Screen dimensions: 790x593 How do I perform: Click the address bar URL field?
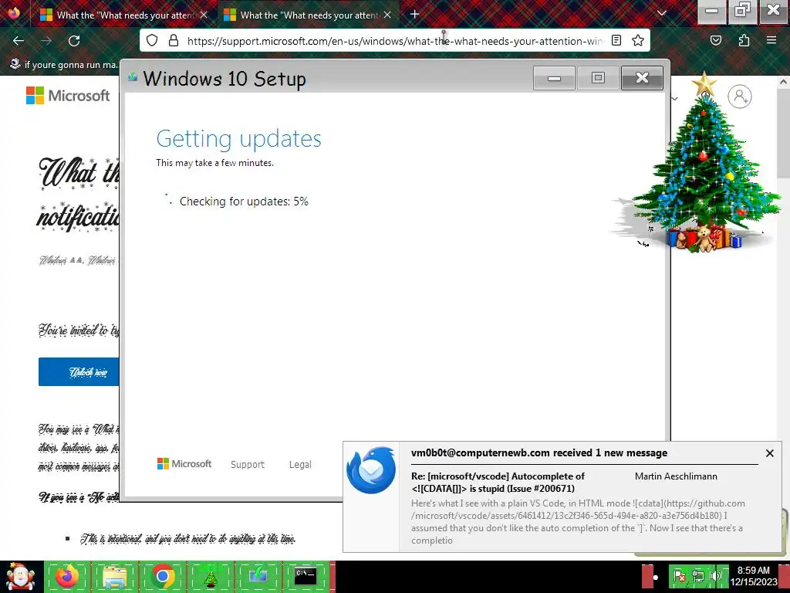[396, 41]
